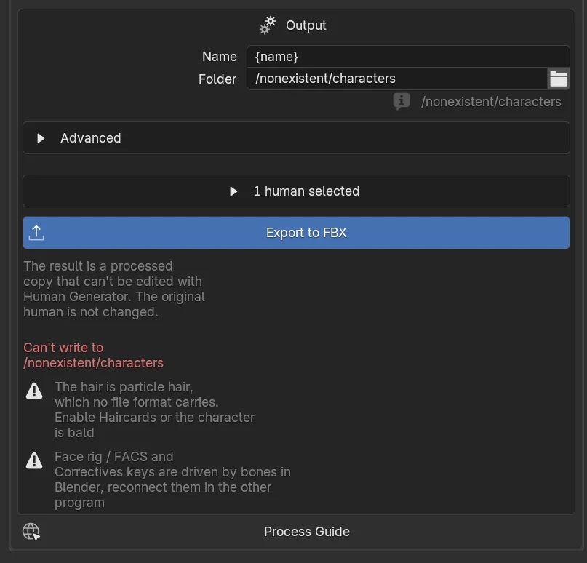Screen dimensions: 587x563
Task: Click the particle hair warning icon
Action: point(34,391)
